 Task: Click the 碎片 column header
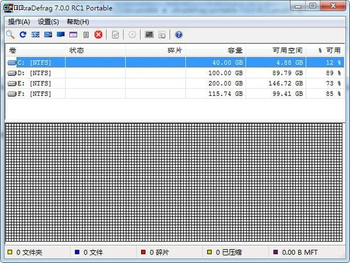[x=154, y=50]
